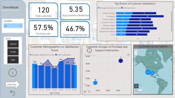Toggle the Select all gender option

click(13, 44)
